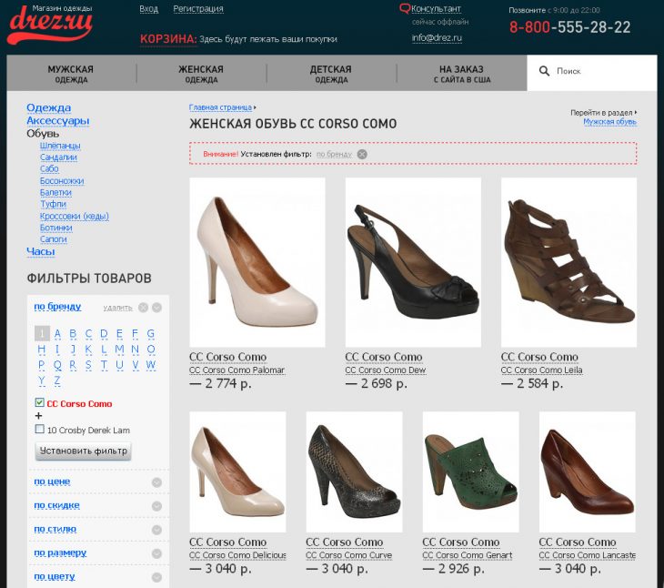This screenshot has width=664, height=588.
Task: Select letter A in brand alphabet
Action: coord(57,334)
